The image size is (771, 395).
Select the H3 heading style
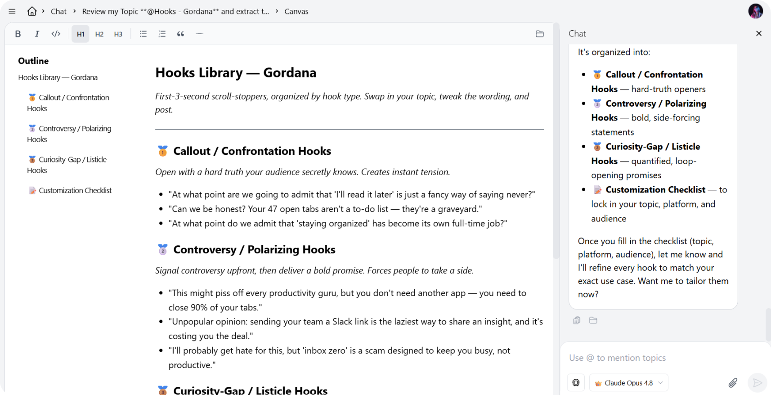pyautogui.click(x=118, y=34)
